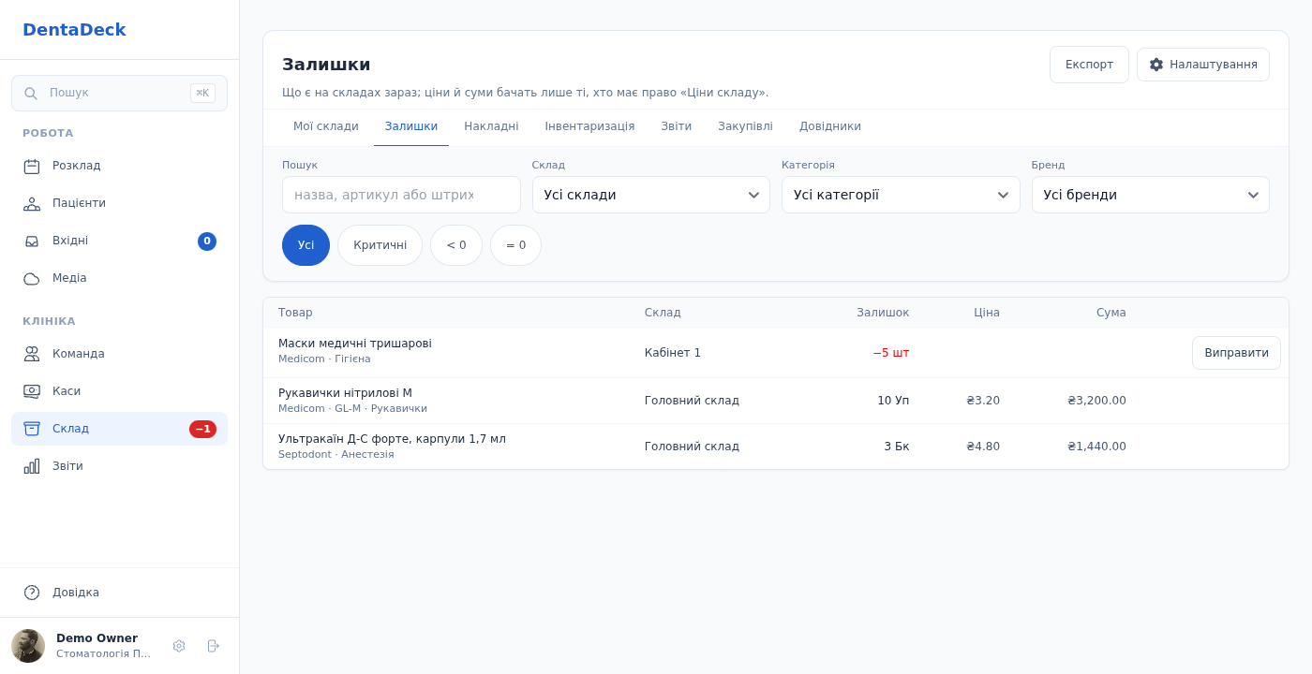1312x674 pixels.
Task: Click the Каси cash register icon
Action: click(x=32, y=391)
